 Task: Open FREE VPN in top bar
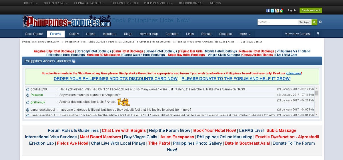pos(215,3)
